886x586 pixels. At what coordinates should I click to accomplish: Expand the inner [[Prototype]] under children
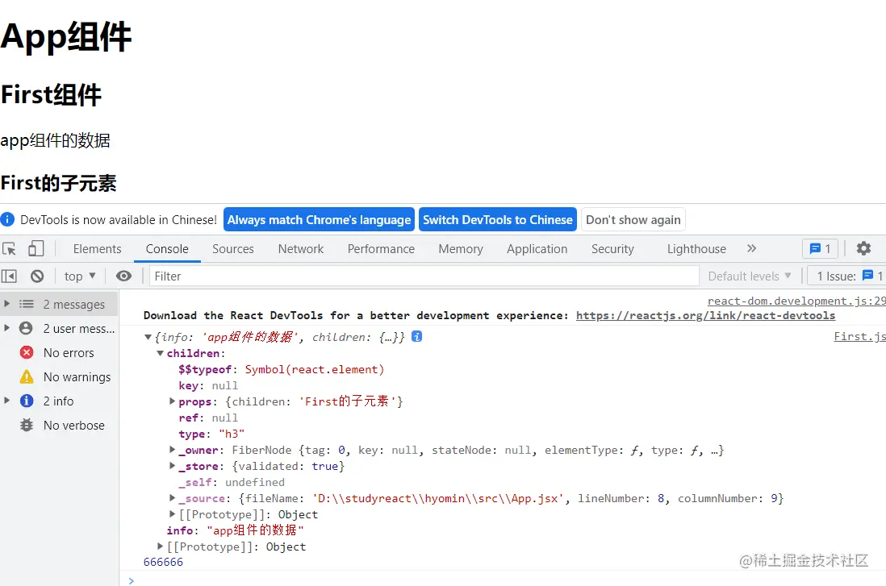[x=173, y=513]
